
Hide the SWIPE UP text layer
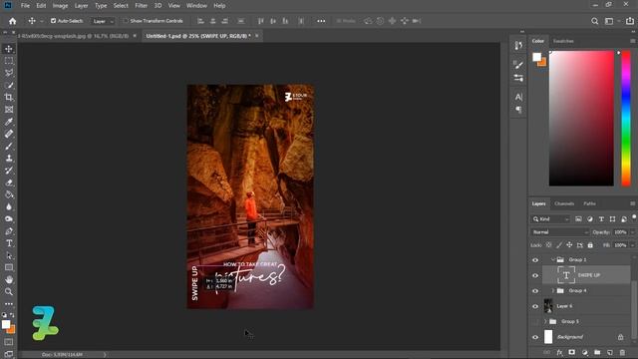[535, 275]
